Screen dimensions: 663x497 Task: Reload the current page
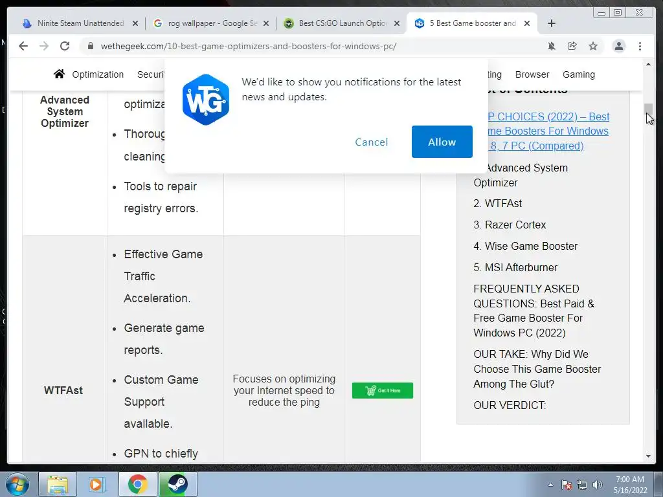65,46
